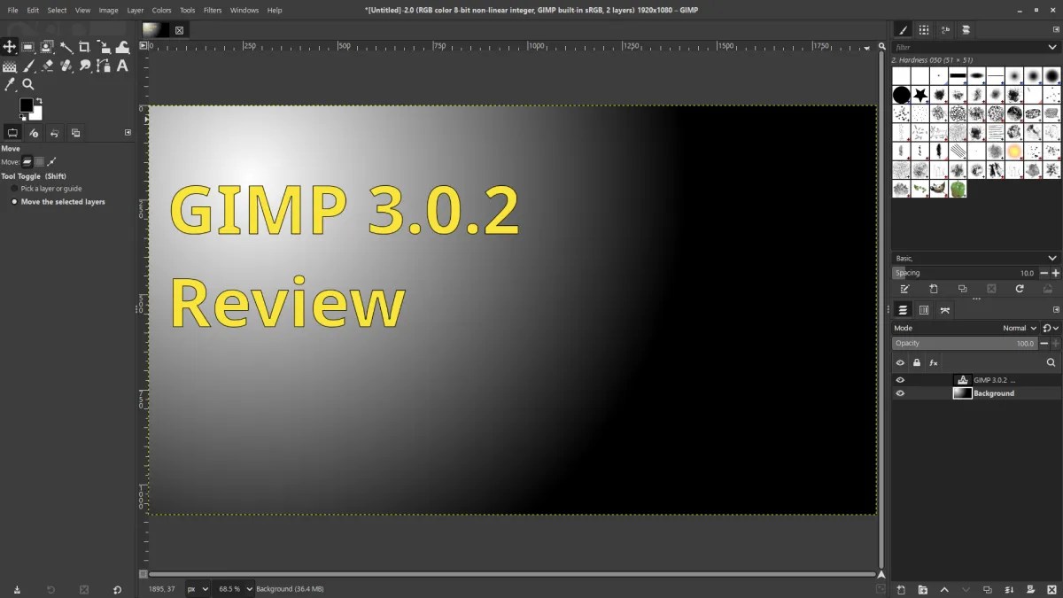The image size is (1063, 598).
Task: Select the Rectangle Select tool
Action: point(28,47)
